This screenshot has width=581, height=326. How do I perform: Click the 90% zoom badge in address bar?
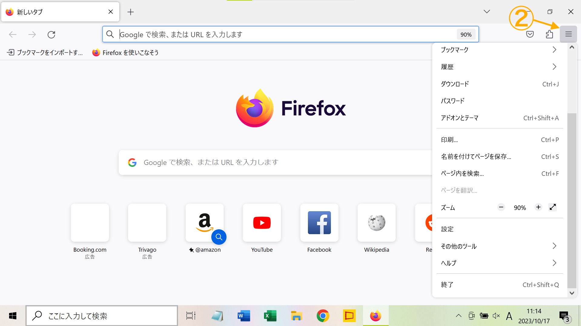[x=466, y=34]
